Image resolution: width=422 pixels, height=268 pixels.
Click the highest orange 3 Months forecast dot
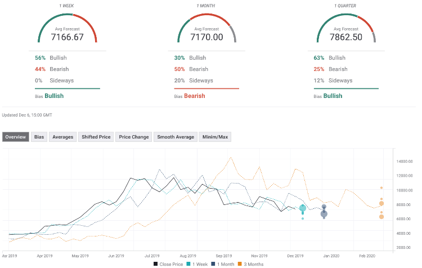click(381, 187)
